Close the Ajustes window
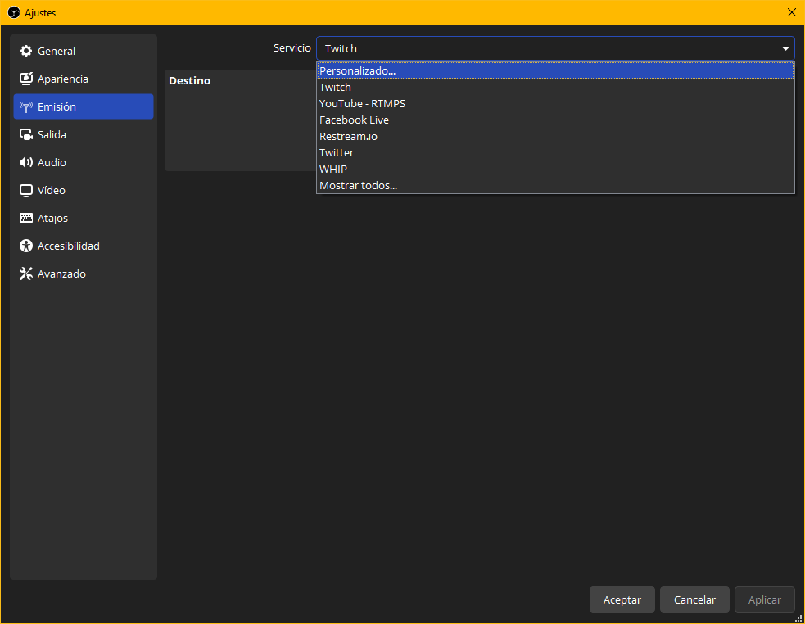805x624 pixels. [x=792, y=12]
